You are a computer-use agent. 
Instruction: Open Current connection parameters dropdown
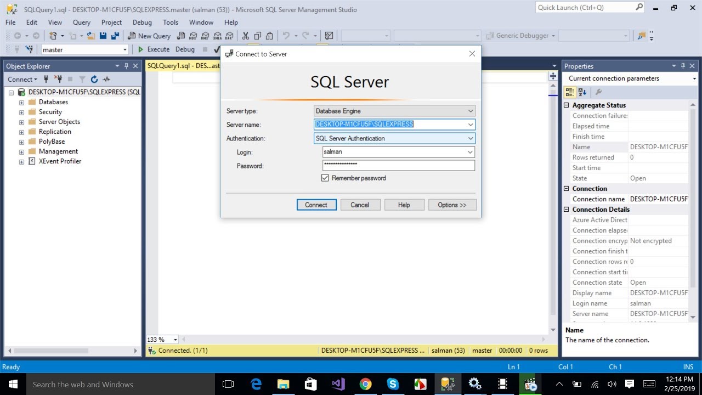pos(694,78)
